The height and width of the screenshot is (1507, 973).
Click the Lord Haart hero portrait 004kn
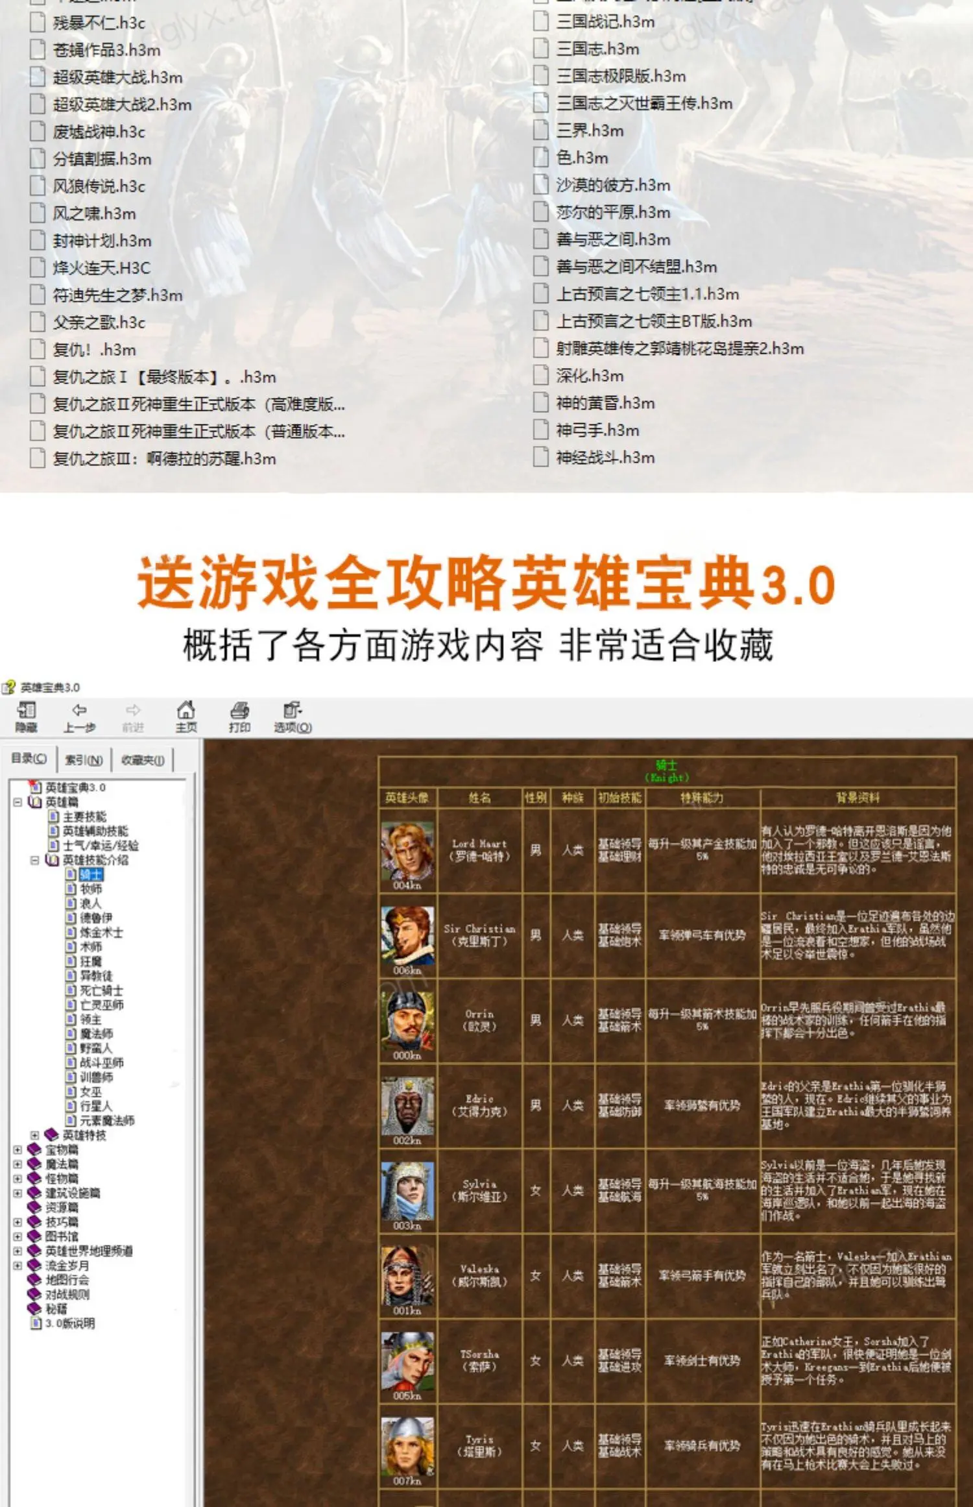pyautogui.click(x=407, y=850)
